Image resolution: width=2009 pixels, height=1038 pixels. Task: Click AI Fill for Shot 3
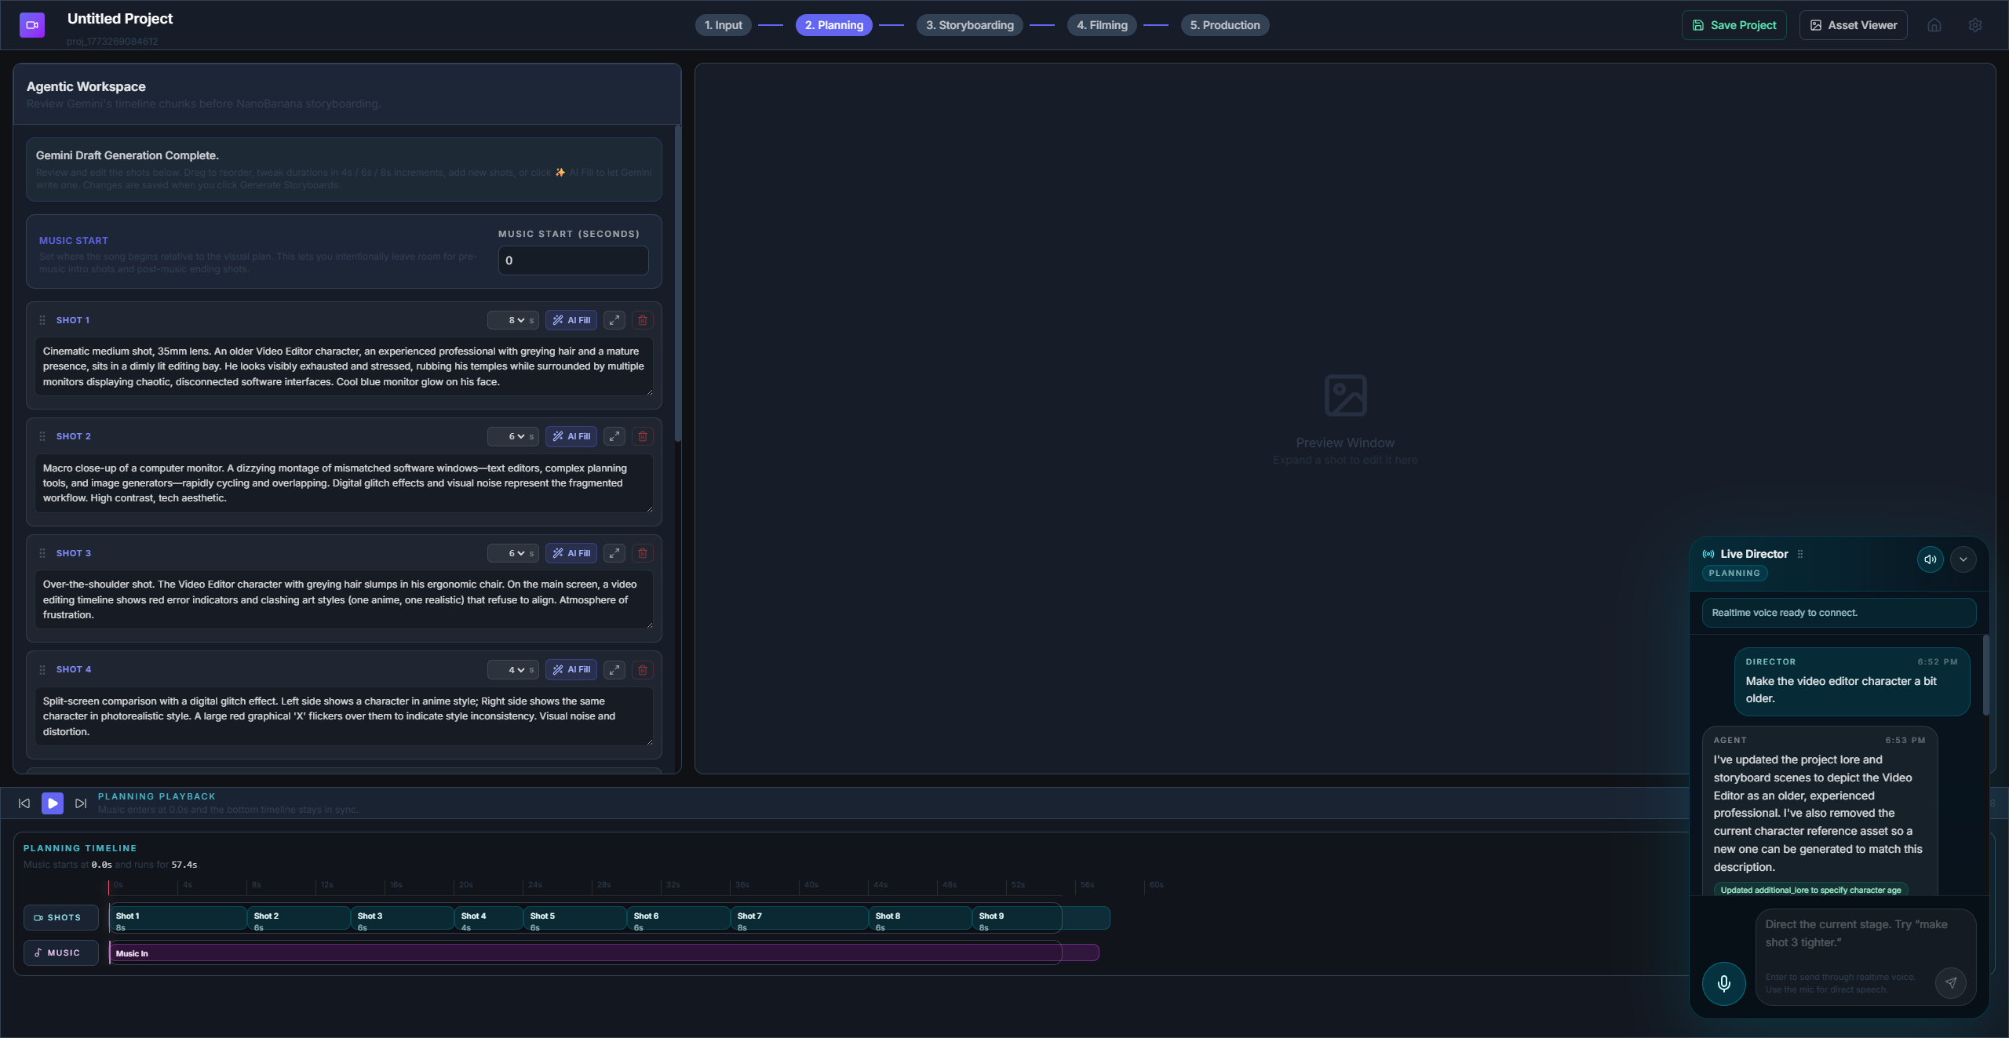point(571,553)
